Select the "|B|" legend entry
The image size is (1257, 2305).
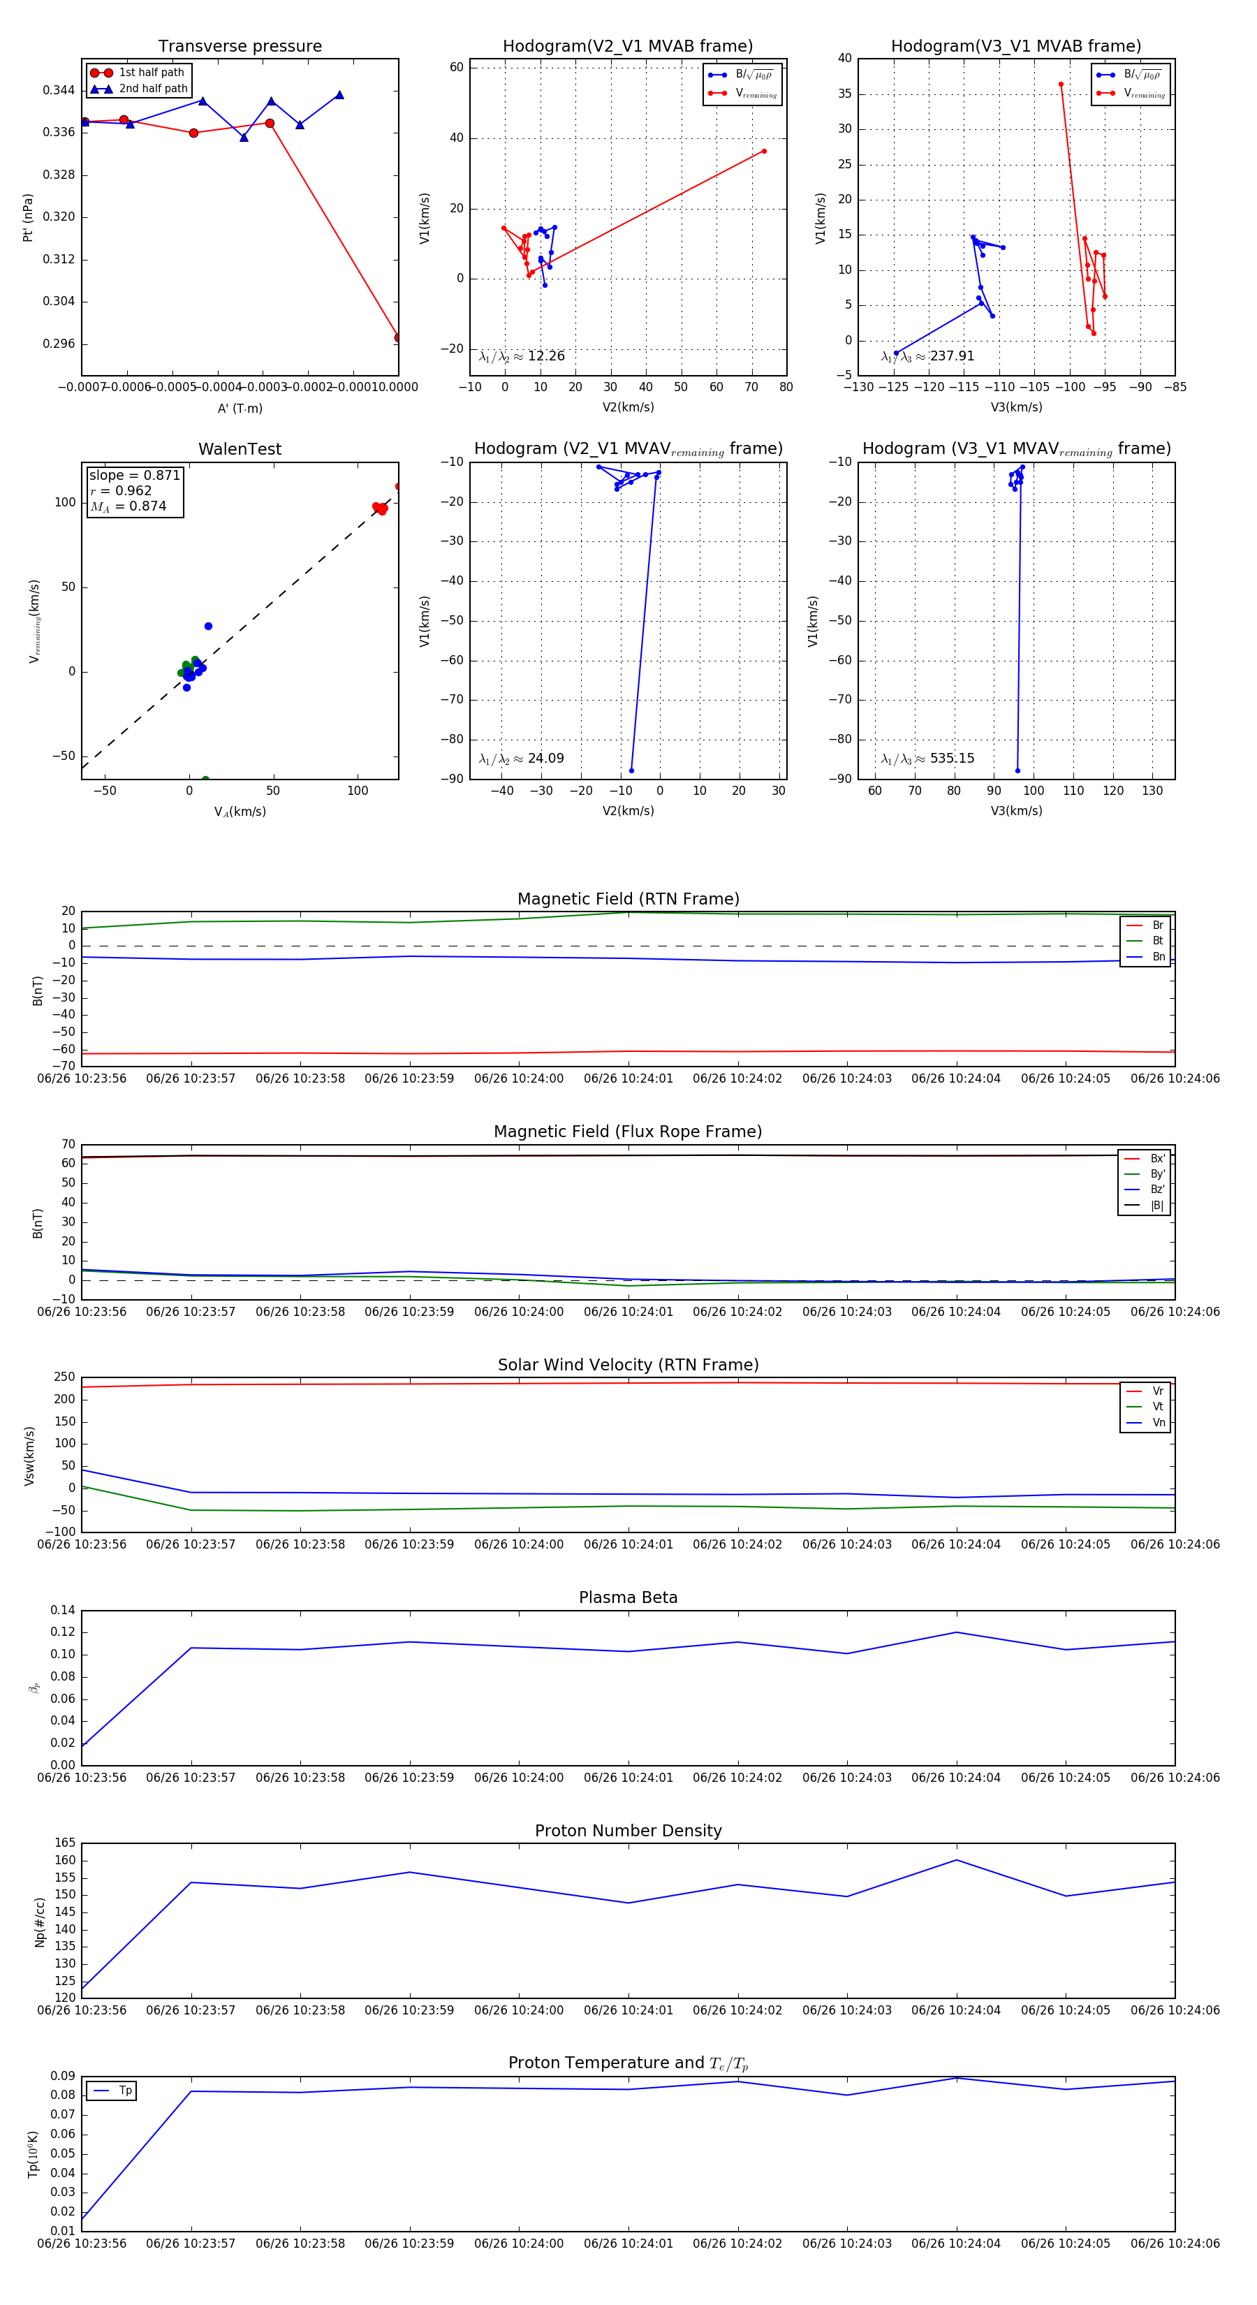click(x=1145, y=1206)
